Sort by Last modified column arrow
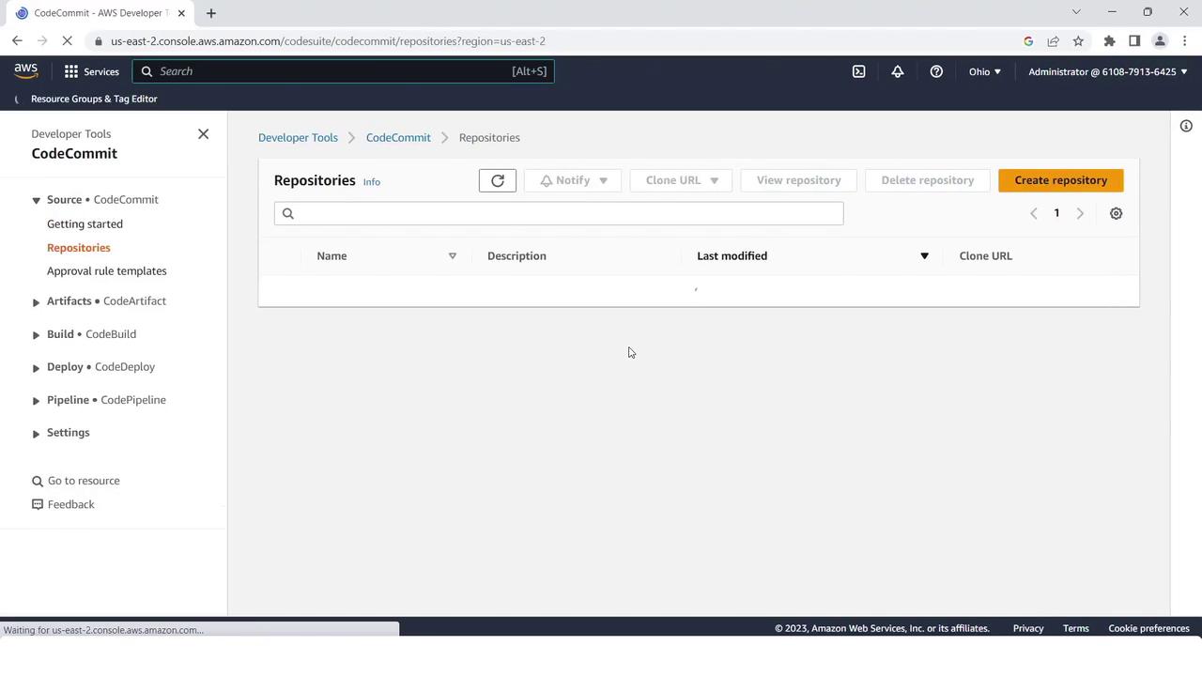This screenshot has width=1202, height=676. pyautogui.click(x=924, y=256)
